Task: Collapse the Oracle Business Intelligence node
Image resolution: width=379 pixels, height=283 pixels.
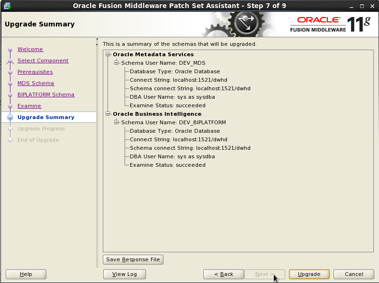Action: point(108,114)
